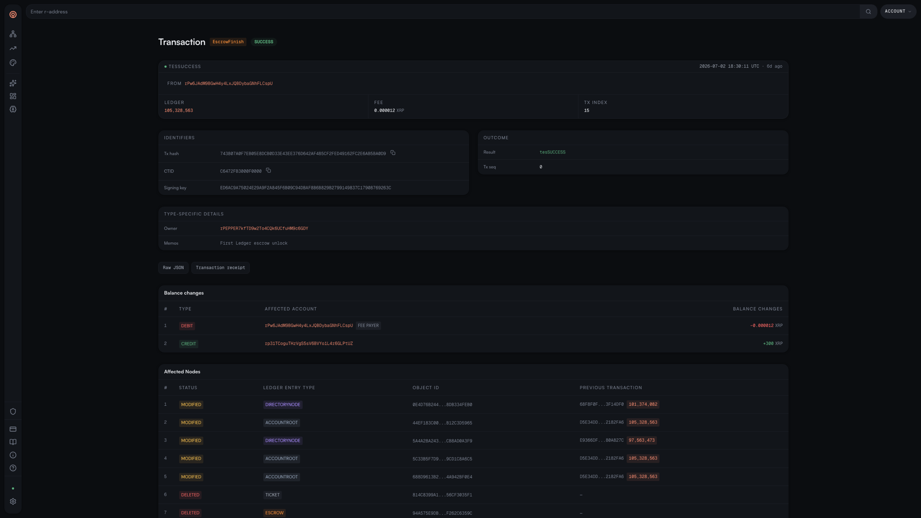Open the sparkles icon in sidebar
Screen dimensions: 921x518
pyautogui.click(x=13, y=83)
